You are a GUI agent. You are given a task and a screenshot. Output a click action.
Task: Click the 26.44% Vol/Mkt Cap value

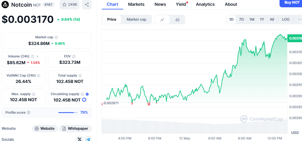[x=23, y=81]
